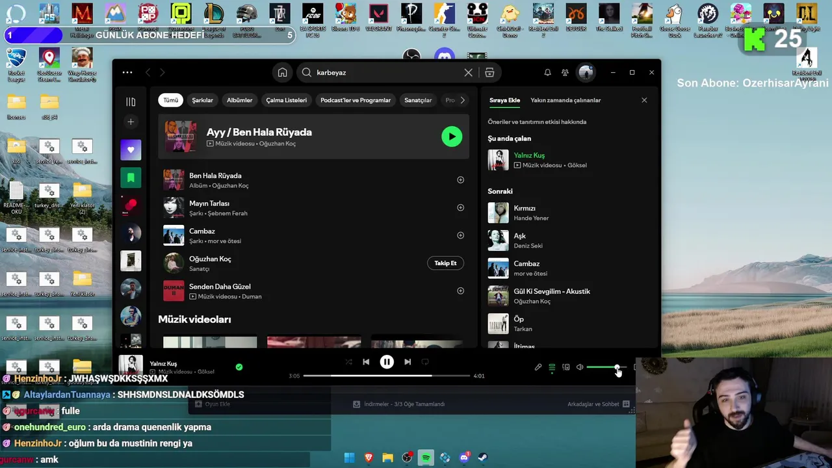The image size is (832, 468).
Task: Reveal more filter chips with right chevron
Action: (x=462, y=100)
